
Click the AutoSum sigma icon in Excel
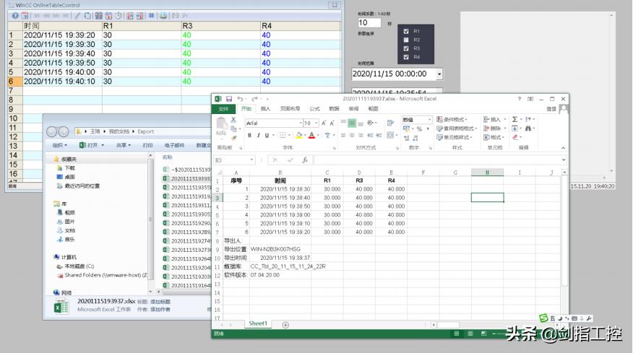(514, 119)
